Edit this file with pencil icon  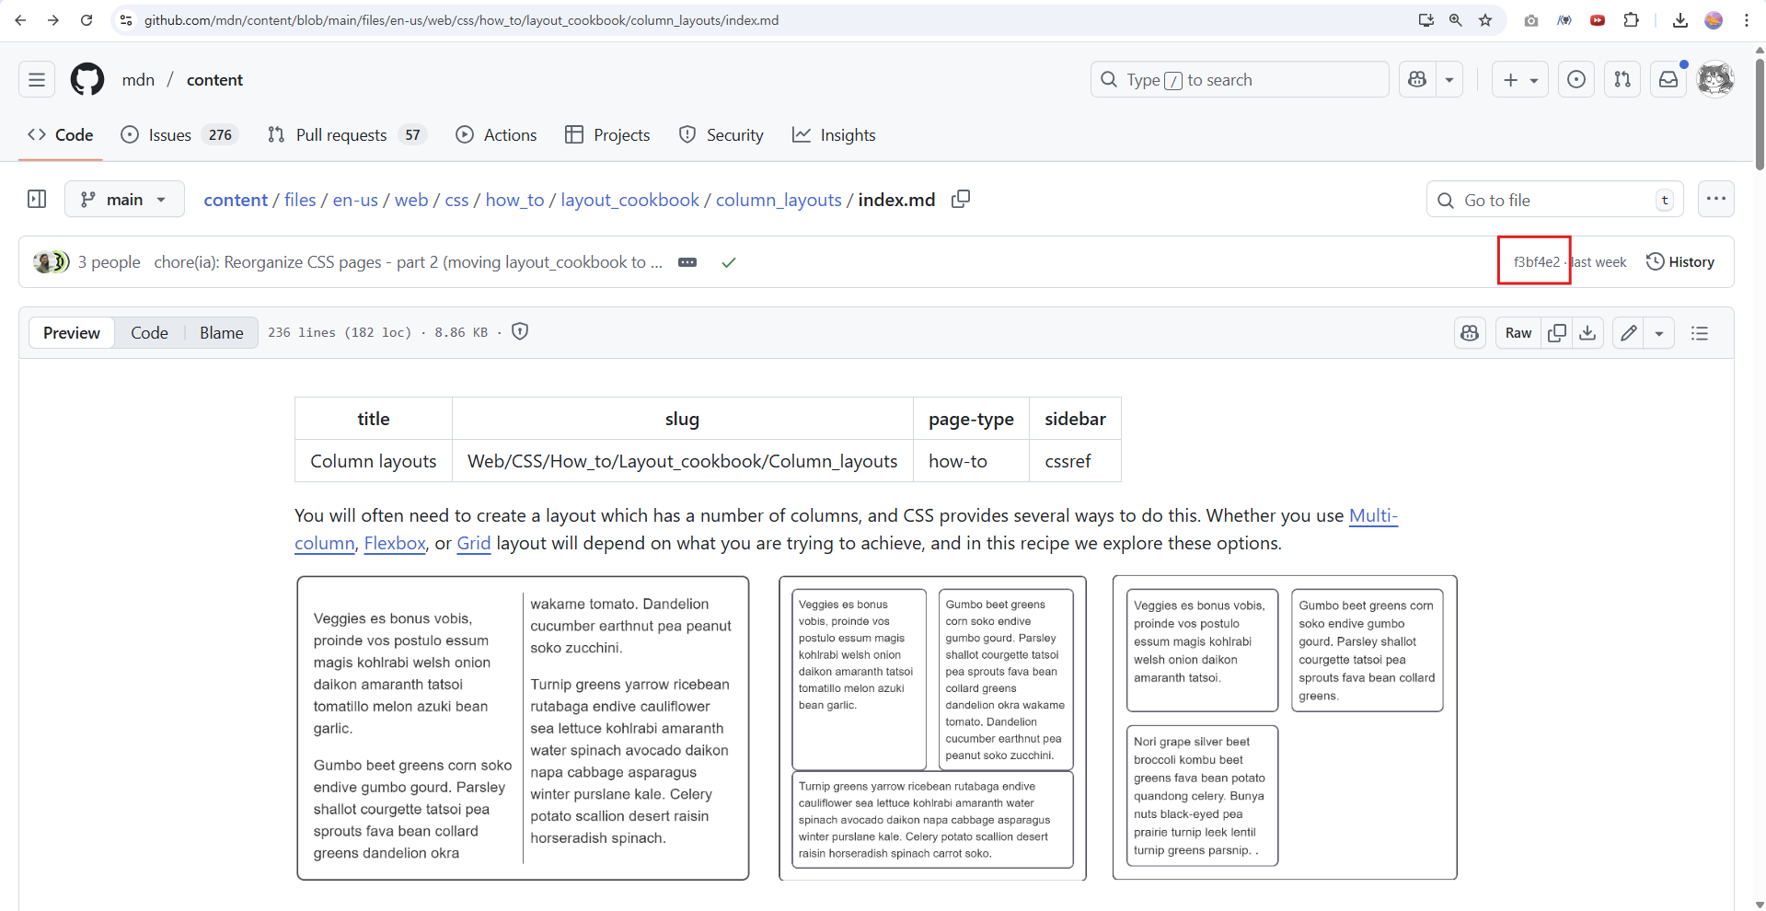tap(1629, 333)
